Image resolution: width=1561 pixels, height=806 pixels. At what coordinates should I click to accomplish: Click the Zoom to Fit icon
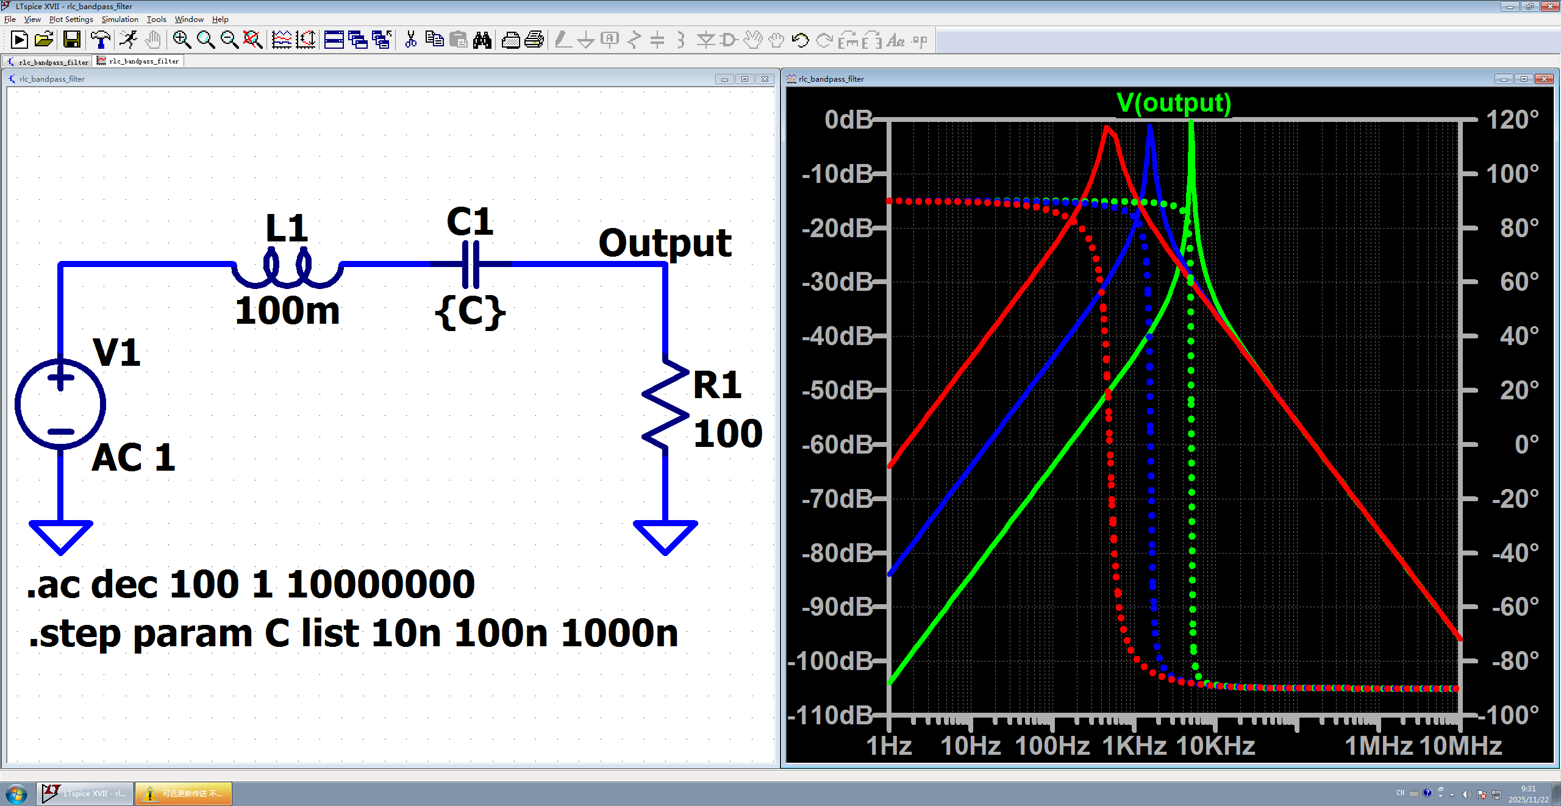(252, 40)
